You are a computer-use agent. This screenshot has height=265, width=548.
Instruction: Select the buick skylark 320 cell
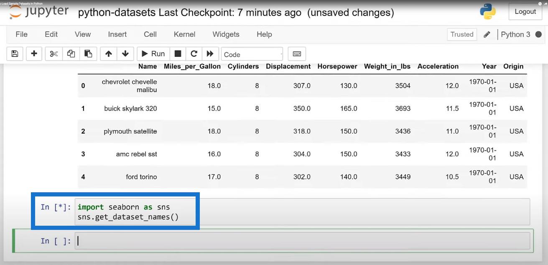130,109
